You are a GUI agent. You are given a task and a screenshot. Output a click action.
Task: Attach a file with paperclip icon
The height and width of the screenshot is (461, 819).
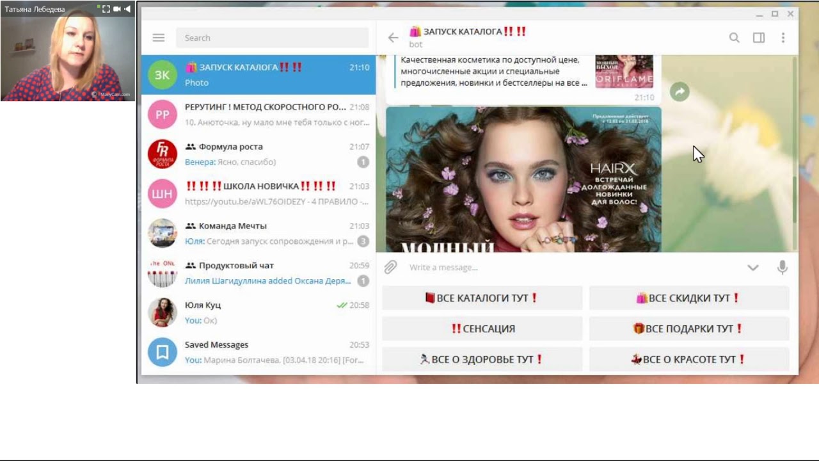point(390,267)
